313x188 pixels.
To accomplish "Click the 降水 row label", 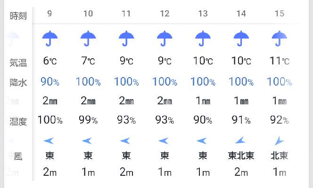I will coord(18,82).
